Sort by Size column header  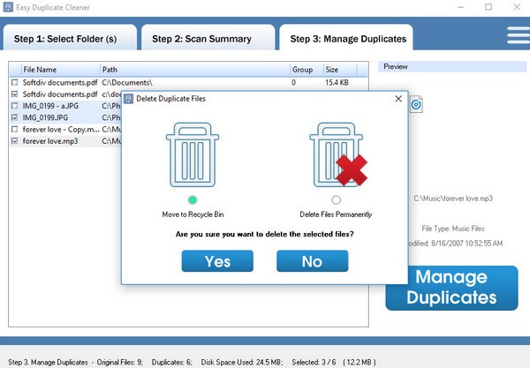pos(340,70)
